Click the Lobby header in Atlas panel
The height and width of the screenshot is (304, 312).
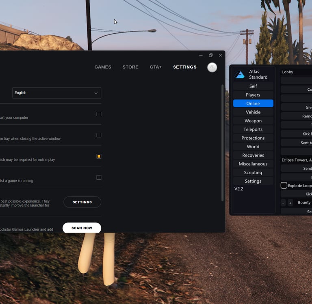pyautogui.click(x=288, y=72)
